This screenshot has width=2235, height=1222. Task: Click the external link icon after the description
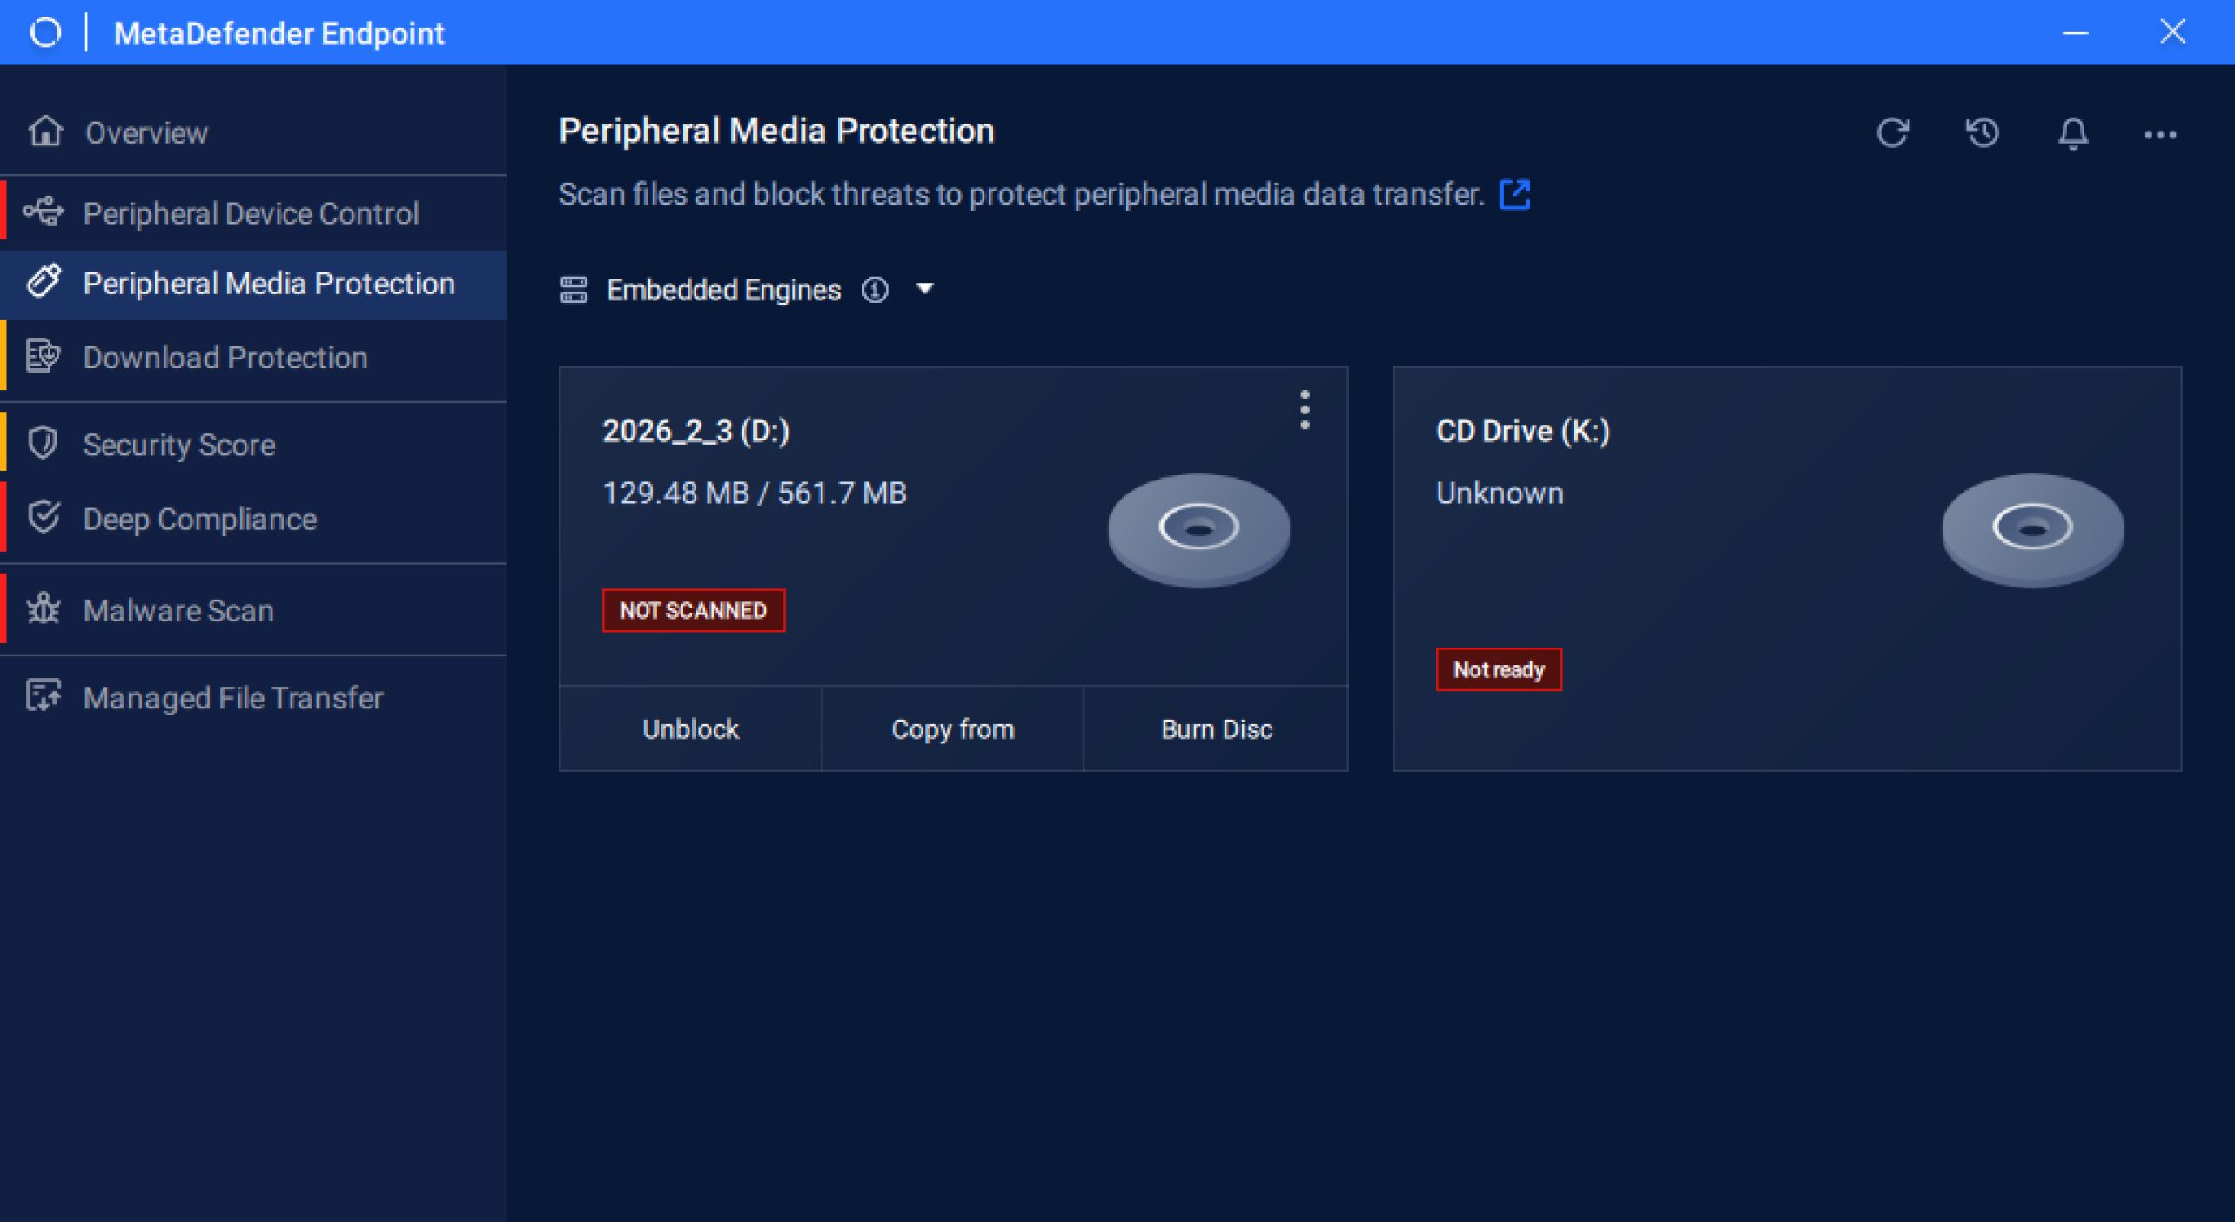pos(1514,194)
